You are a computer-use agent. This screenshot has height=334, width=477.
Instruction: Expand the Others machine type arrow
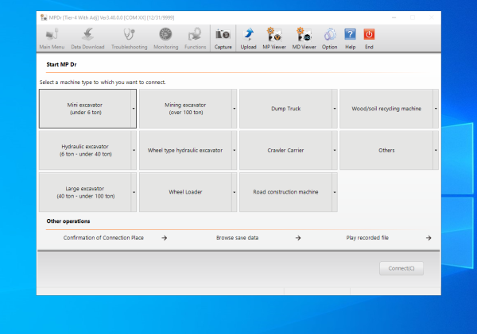tap(436, 150)
